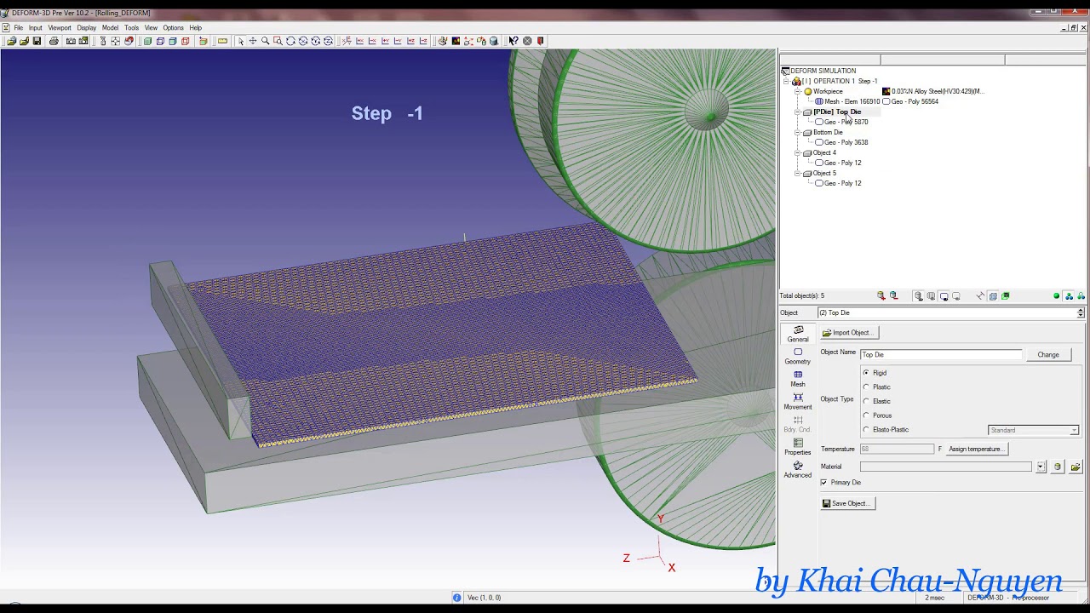The image size is (1090, 613).
Task: Click the Change name button
Action: [x=1048, y=354]
